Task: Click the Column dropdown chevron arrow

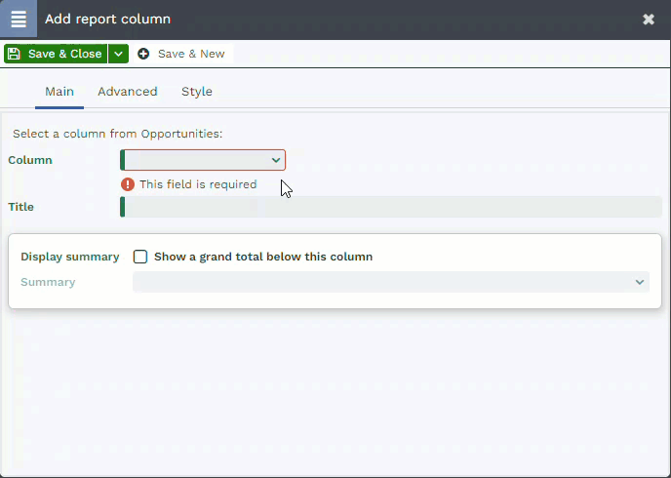Action: [x=276, y=160]
